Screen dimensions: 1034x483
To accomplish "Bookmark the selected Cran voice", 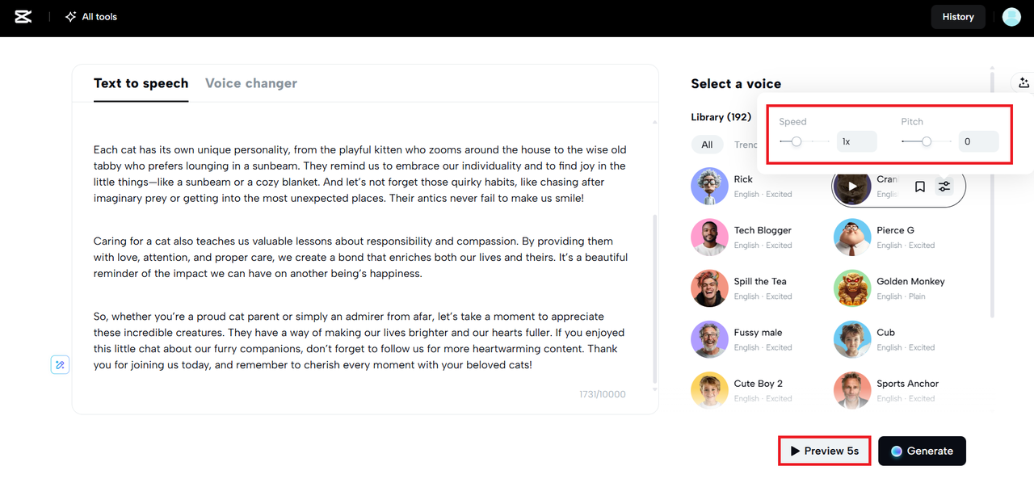I will point(920,187).
